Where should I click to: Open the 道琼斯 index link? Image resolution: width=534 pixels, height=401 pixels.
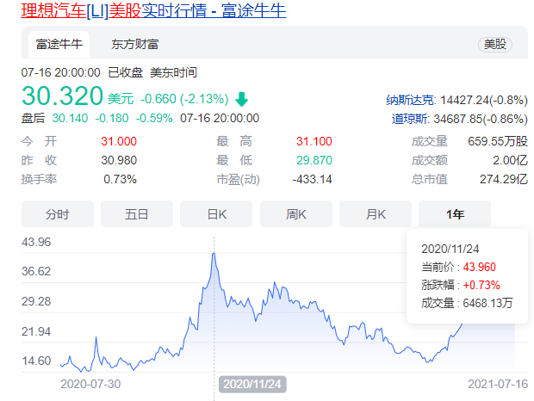click(410, 119)
